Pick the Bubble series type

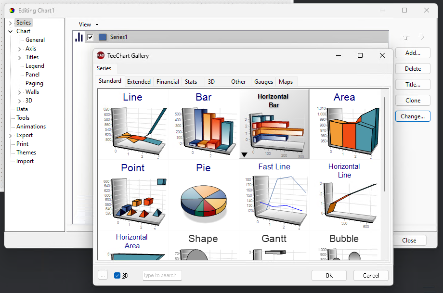click(345, 245)
